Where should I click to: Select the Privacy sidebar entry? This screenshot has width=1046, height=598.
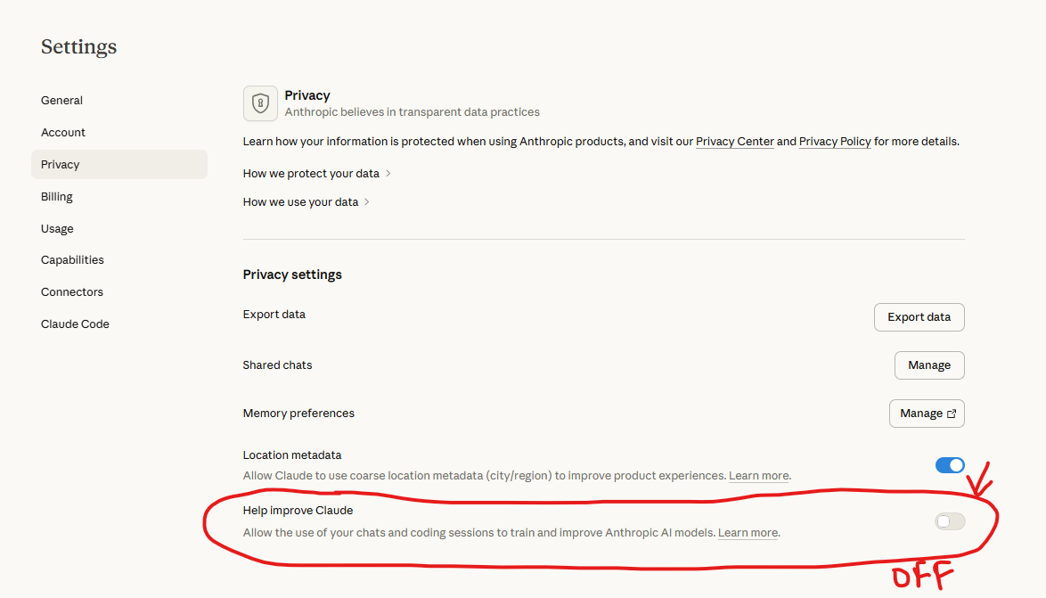[x=60, y=164]
